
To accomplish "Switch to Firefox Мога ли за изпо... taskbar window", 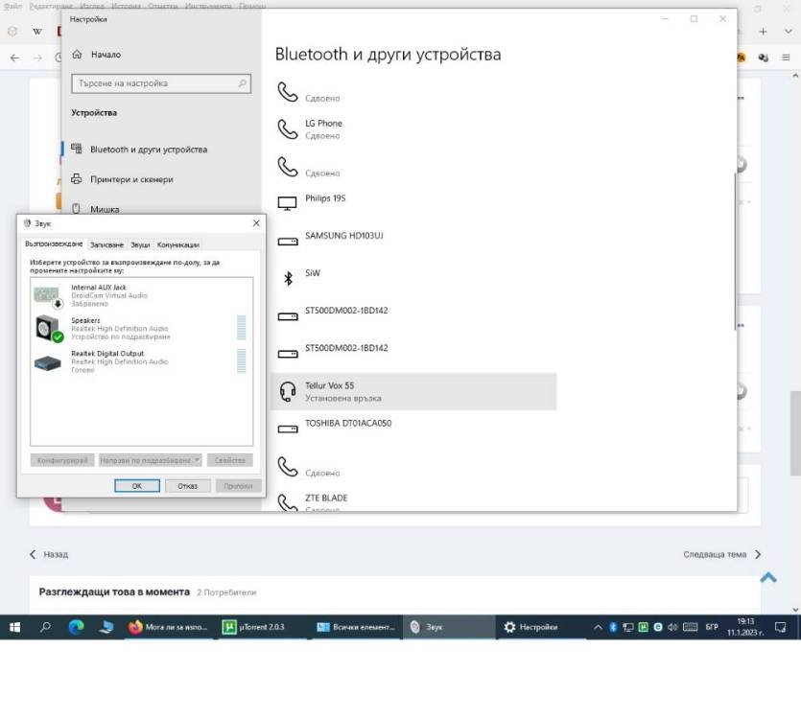I will tap(169, 627).
